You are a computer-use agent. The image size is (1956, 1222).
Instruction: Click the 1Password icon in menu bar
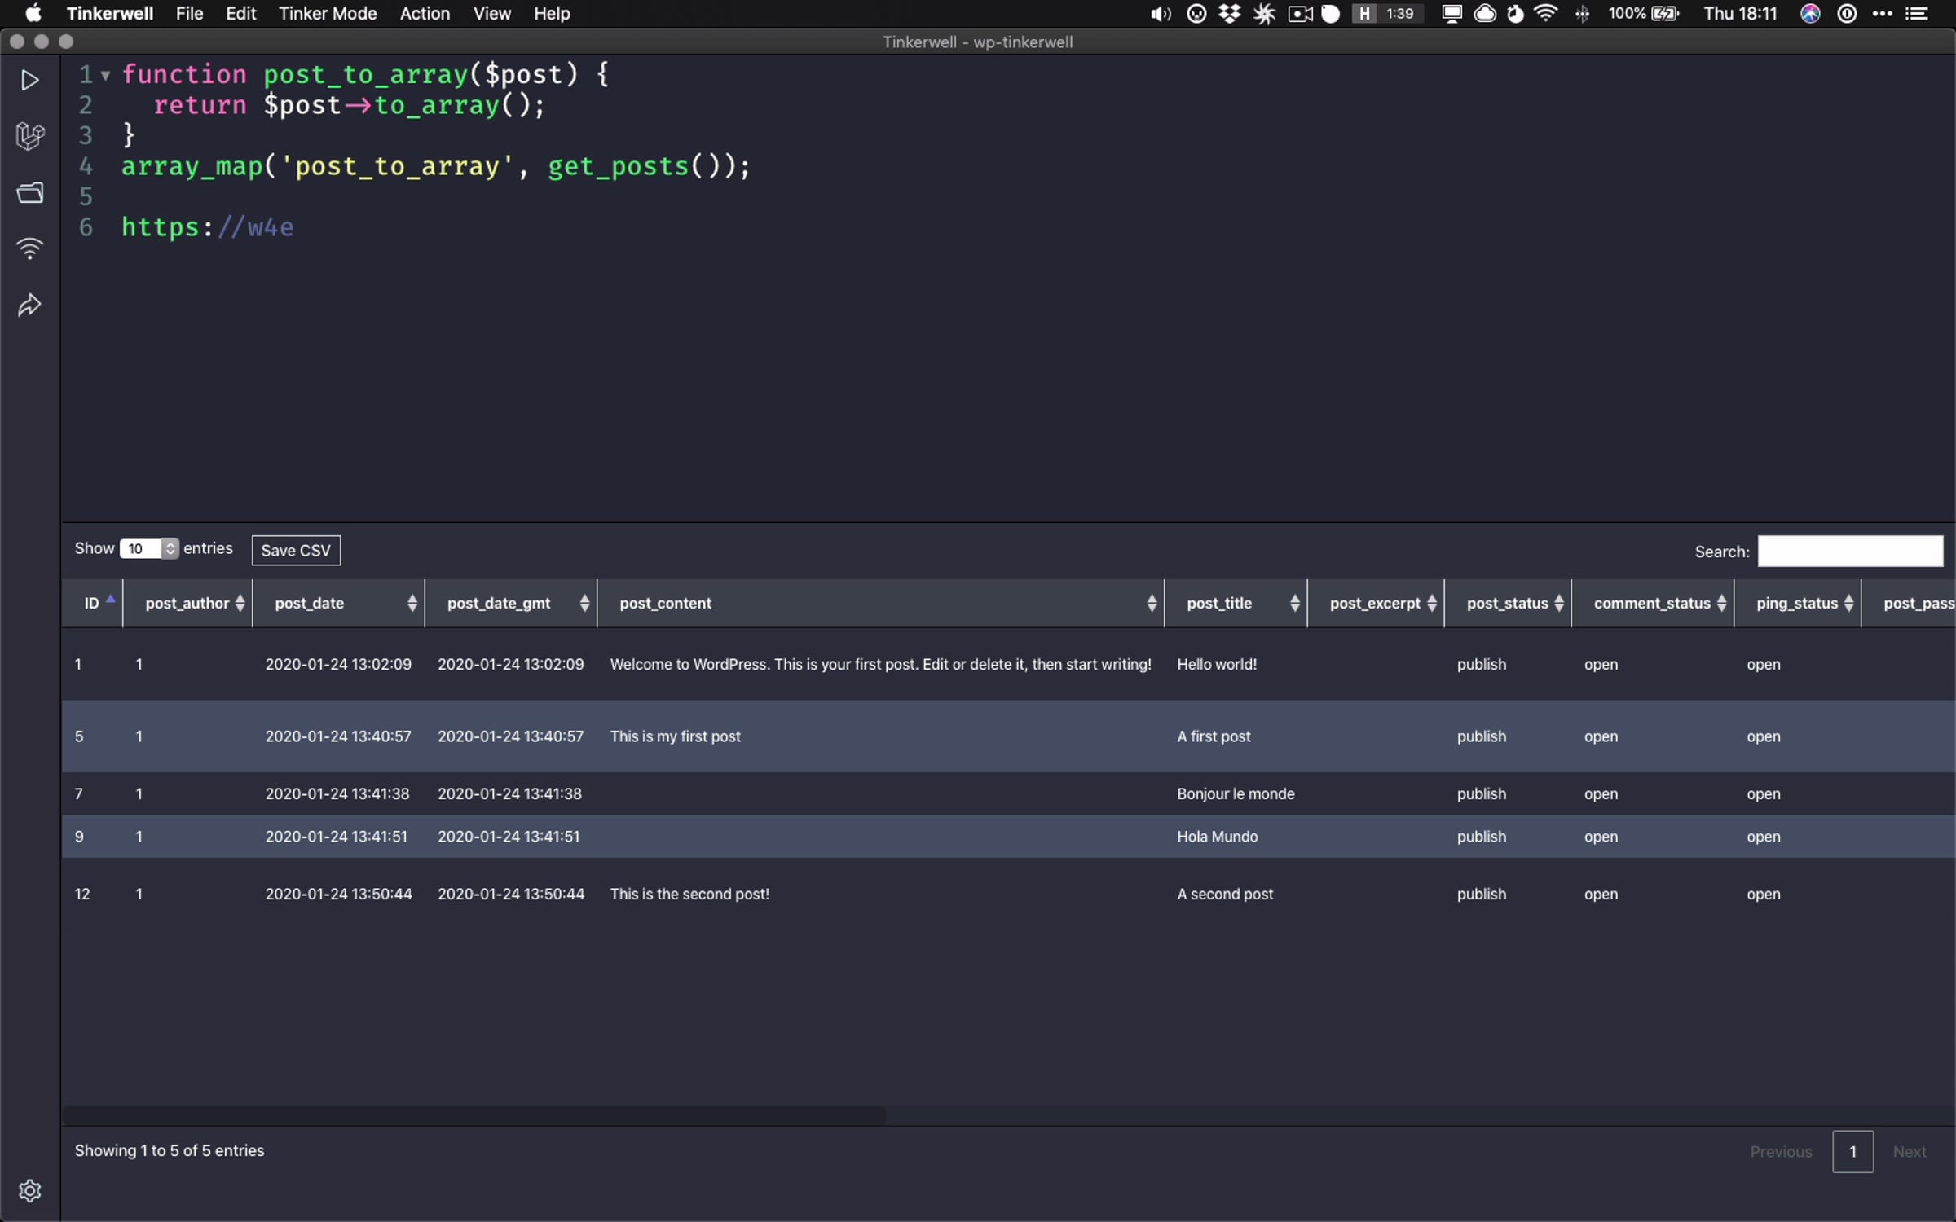pos(1847,13)
